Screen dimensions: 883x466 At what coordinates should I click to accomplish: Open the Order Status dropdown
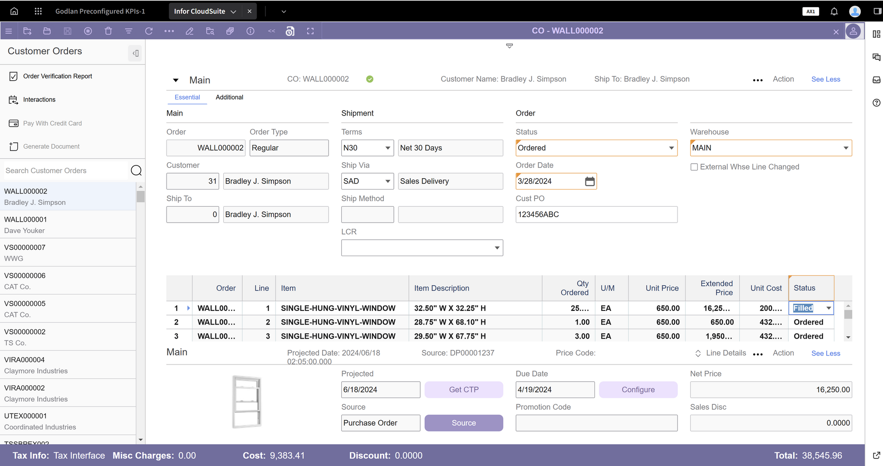click(x=671, y=148)
